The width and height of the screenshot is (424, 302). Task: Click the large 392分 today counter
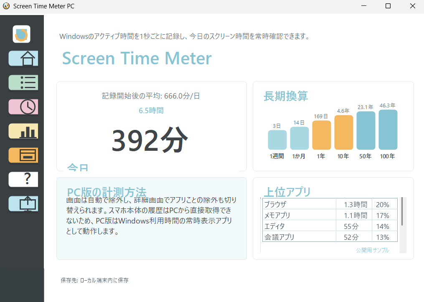(x=150, y=140)
